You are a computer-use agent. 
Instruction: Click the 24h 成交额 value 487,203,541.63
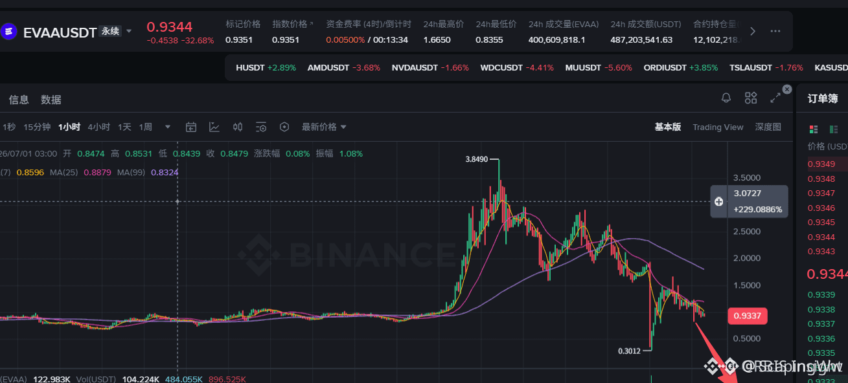(x=641, y=39)
